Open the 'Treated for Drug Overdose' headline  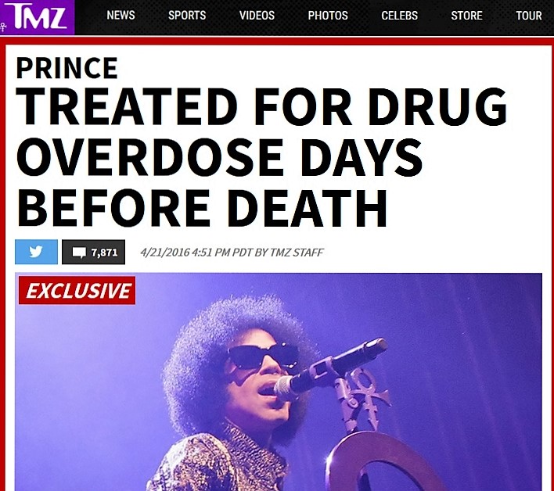261,156
